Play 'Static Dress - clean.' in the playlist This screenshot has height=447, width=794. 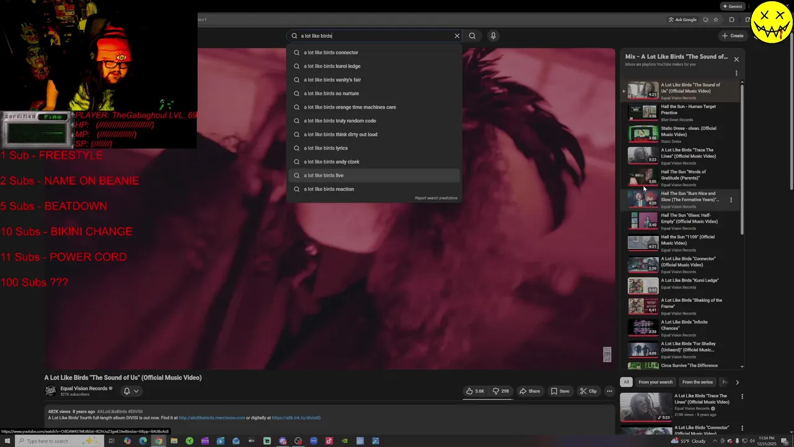pyautogui.click(x=679, y=134)
